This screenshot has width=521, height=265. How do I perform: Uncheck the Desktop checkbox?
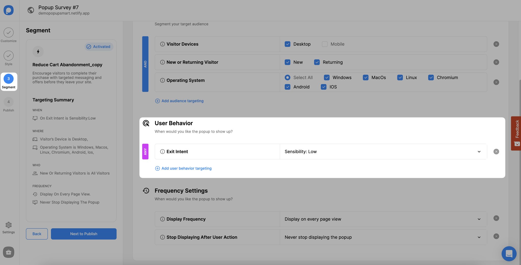point(287,44)
